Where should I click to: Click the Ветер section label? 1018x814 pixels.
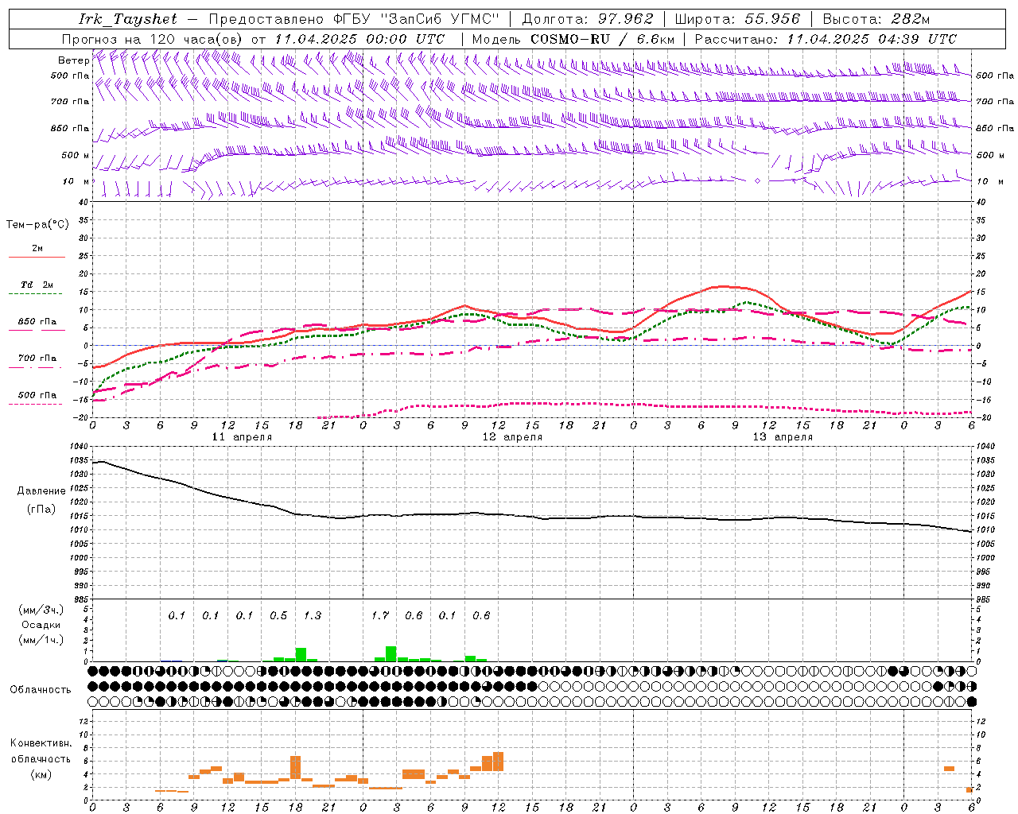click(x=73, y=60)
